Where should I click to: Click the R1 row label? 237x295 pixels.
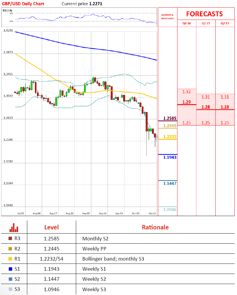tap(17, 259)
